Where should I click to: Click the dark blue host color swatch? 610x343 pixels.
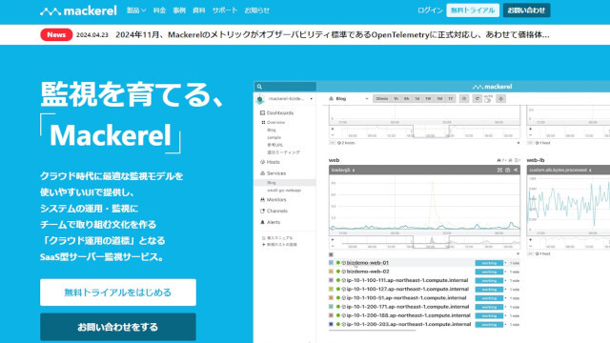click(x=331, y=324)
